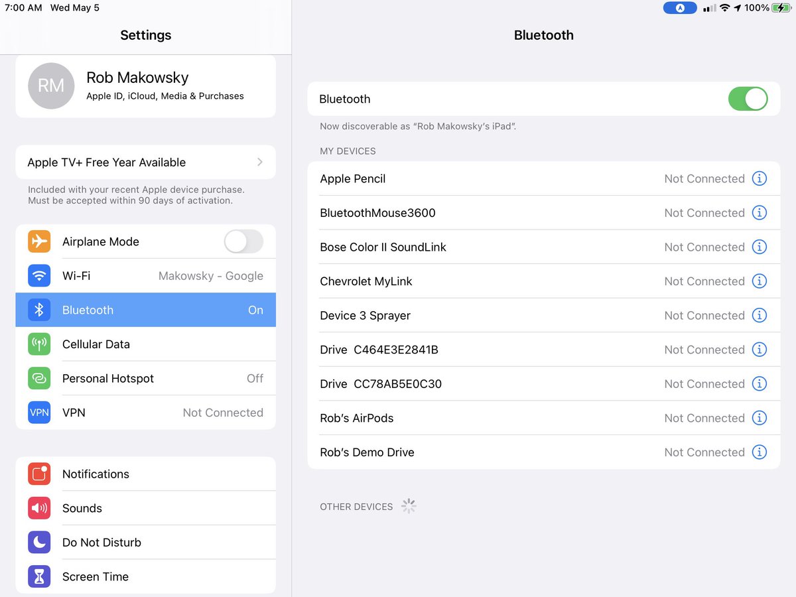Enable the Airplane Mode switch
796x597 pixels.
click(243, 241)
